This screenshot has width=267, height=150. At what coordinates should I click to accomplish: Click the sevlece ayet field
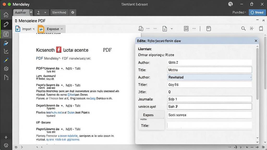(x=209, y=107)
